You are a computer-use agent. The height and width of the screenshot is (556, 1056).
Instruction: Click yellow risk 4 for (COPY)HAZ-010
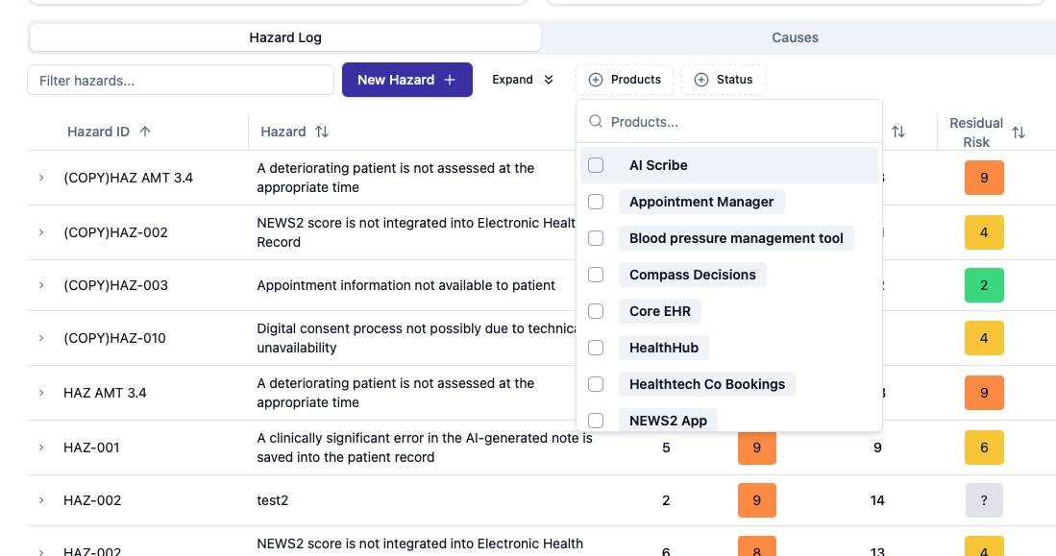984,338
